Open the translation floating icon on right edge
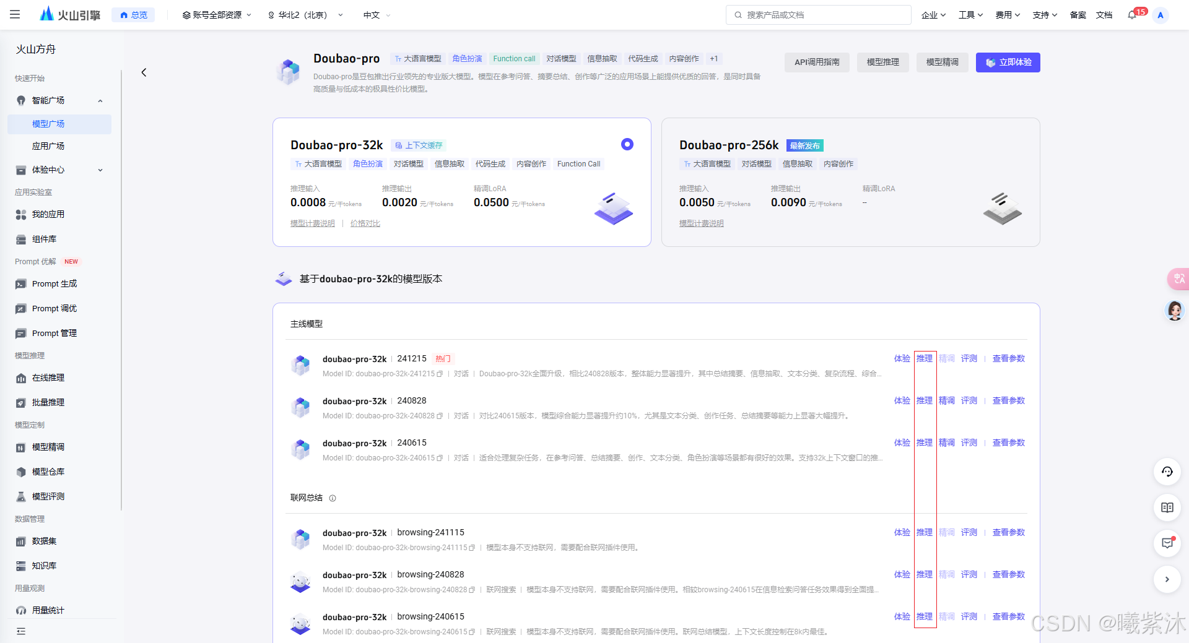1189x643 pixels. pos(1177,278)
